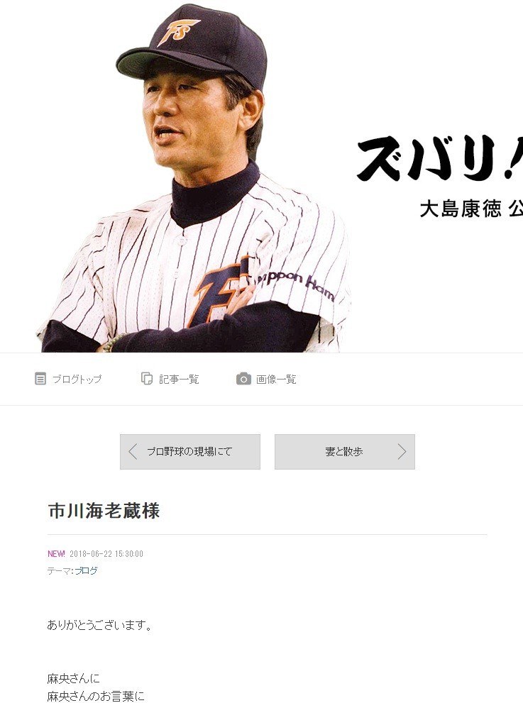Viewport: 523px width, 703px height.
Task: Click the ありがとうございます。 paragraph
Action: point(99,624)
